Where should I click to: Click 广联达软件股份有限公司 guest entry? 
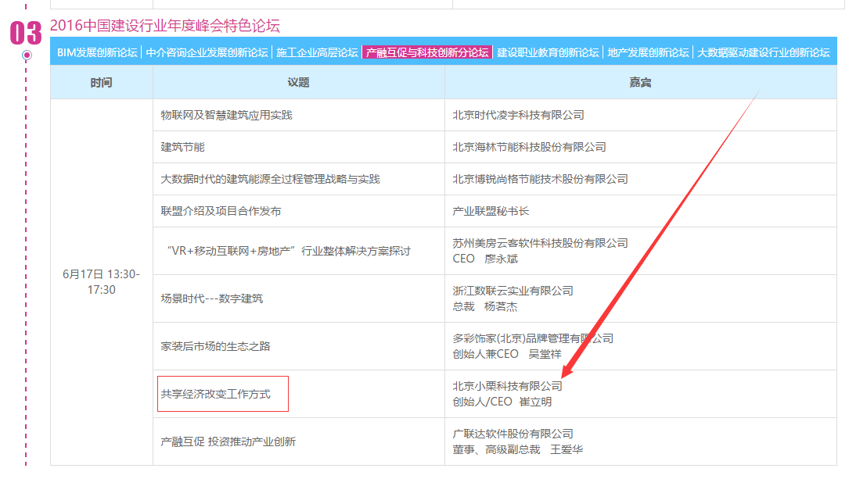point(513,434)
